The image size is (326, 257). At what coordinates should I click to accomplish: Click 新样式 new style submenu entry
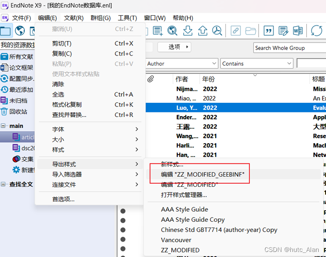(x=234, y=164)
